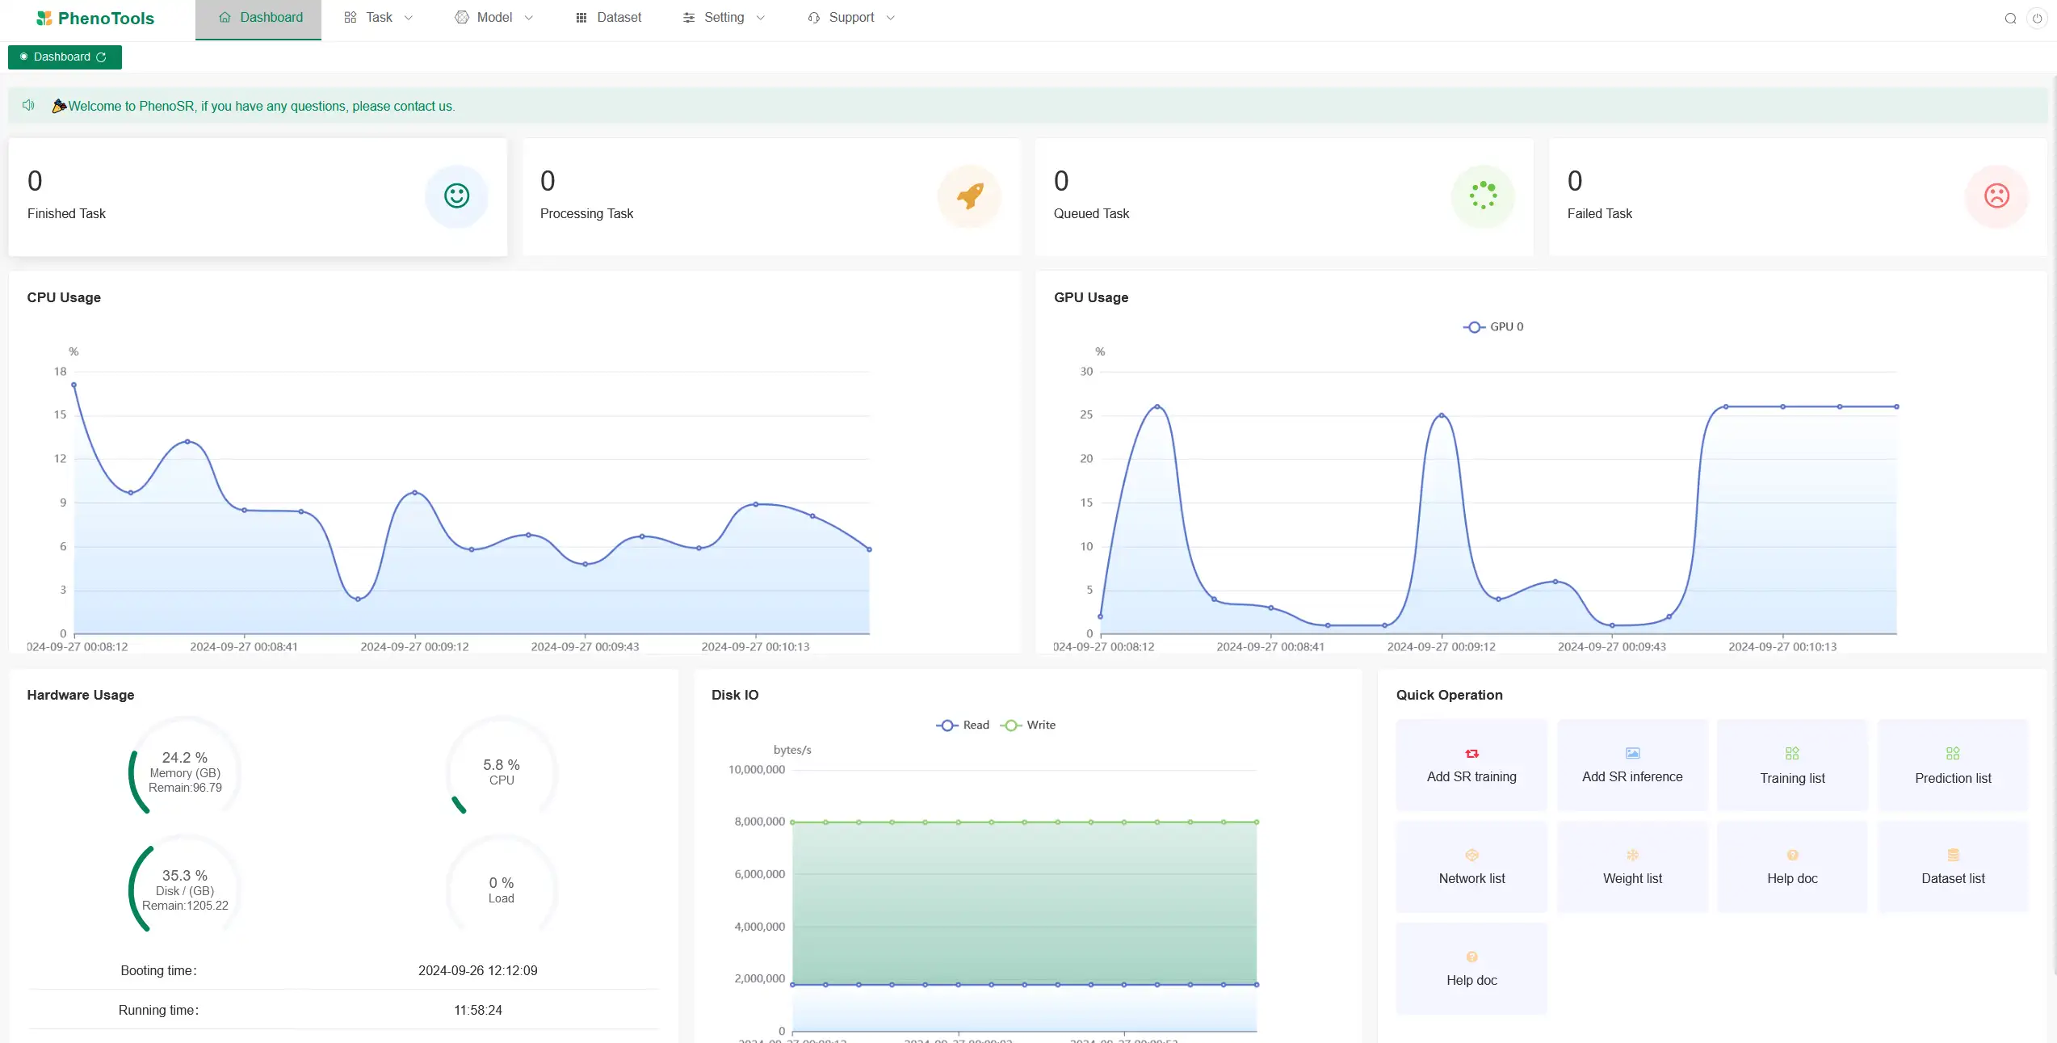Open the search icon in the header
Viewport: 2057px width, 1043px height.
2010,19
